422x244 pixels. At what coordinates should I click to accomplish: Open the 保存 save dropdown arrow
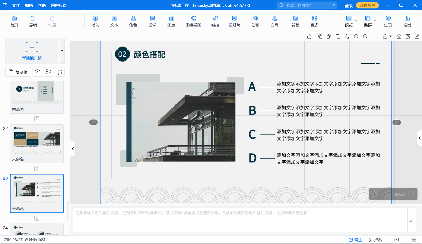(375, 21)
